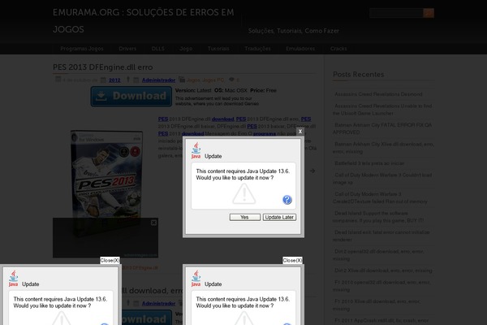
Task: Click the Administrador link in the second post
Action: [158, 304]
